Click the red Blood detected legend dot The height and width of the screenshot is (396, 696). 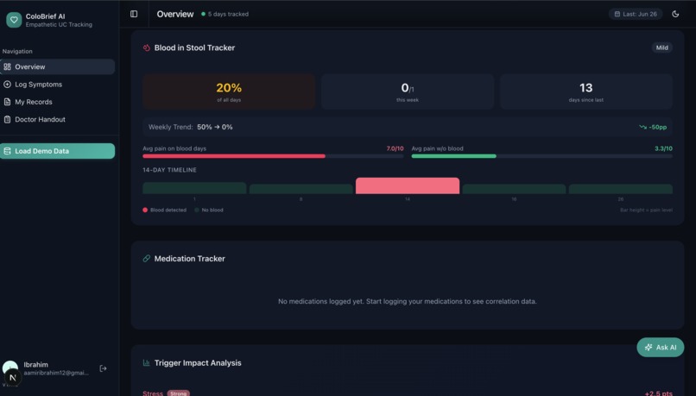pyautogui.click(x=145, y=211)
